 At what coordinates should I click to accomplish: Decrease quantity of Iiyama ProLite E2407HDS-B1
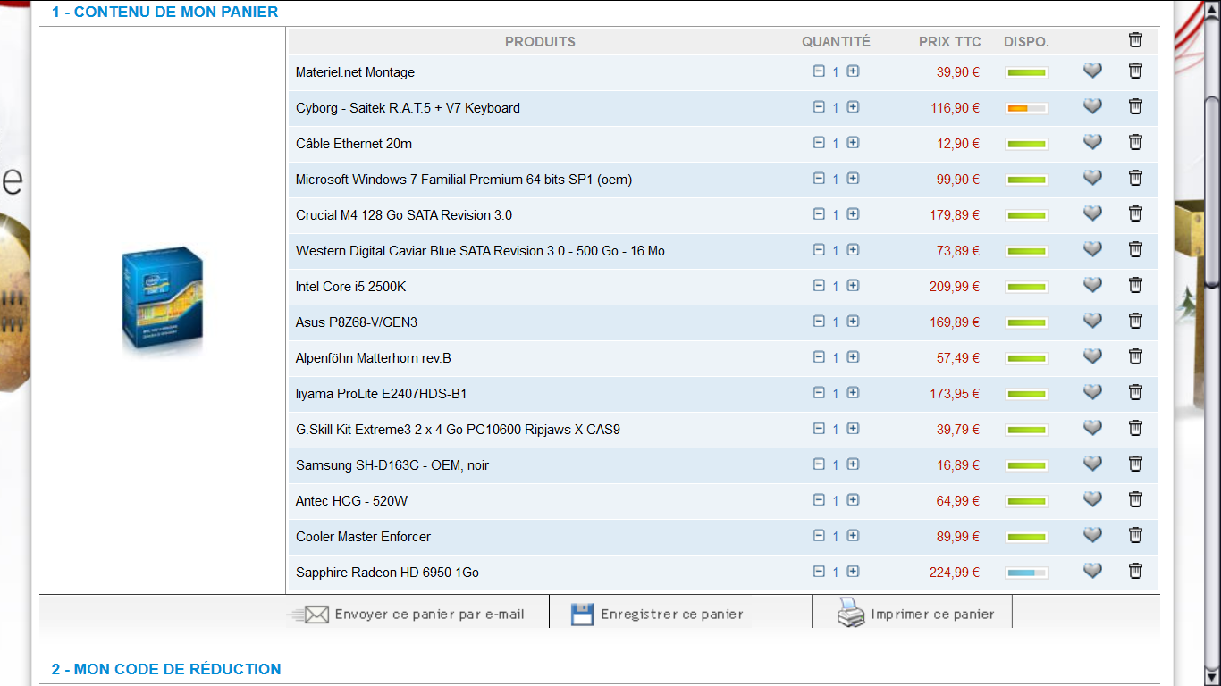(x=819, y=392)
